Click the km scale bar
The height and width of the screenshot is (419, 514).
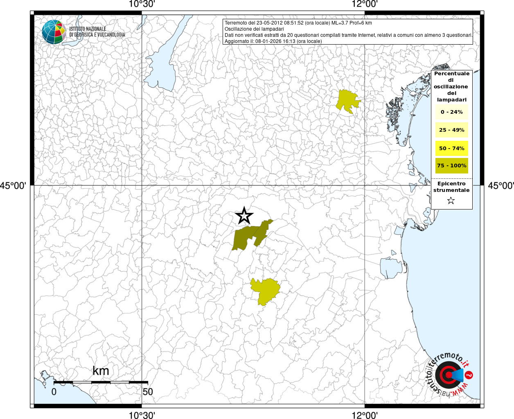pos(101,382)
